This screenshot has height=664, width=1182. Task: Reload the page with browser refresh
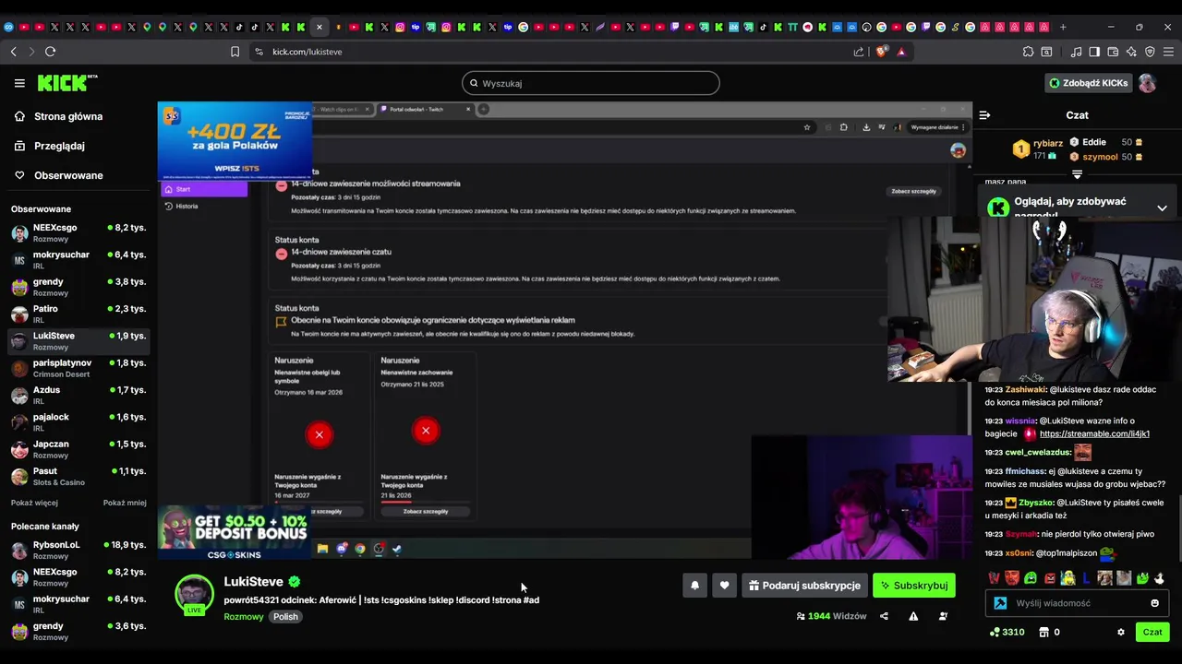click(x=50, y=52)
